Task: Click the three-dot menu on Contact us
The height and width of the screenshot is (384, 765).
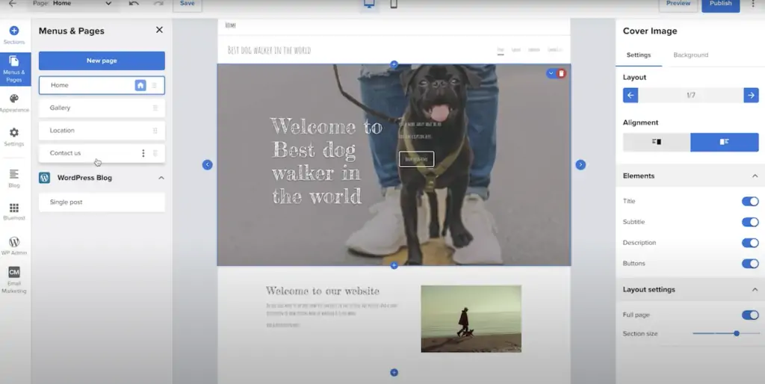Action: [x=143, y=153]
